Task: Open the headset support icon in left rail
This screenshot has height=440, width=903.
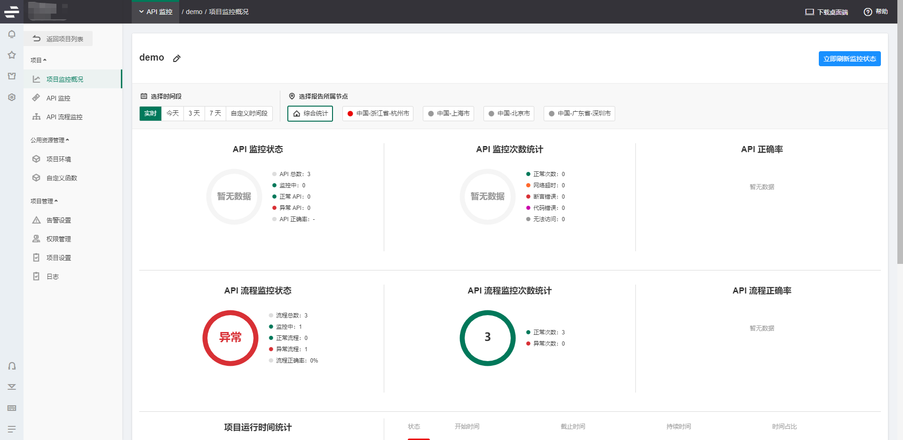Action: [12, 366]
